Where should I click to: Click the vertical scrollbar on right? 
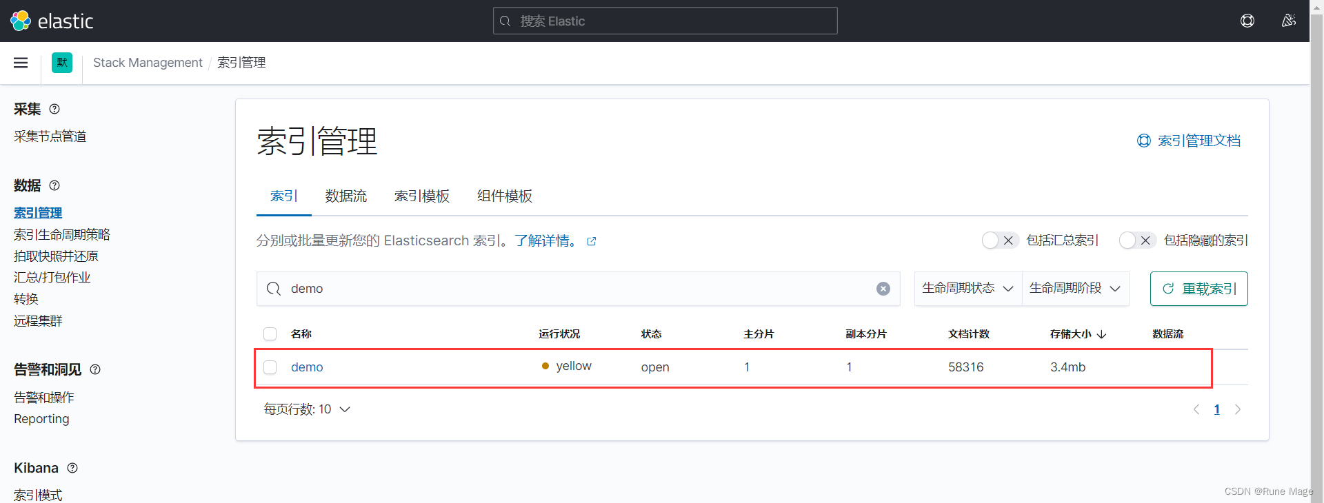pyautogui.click(x=1316, y=251)
